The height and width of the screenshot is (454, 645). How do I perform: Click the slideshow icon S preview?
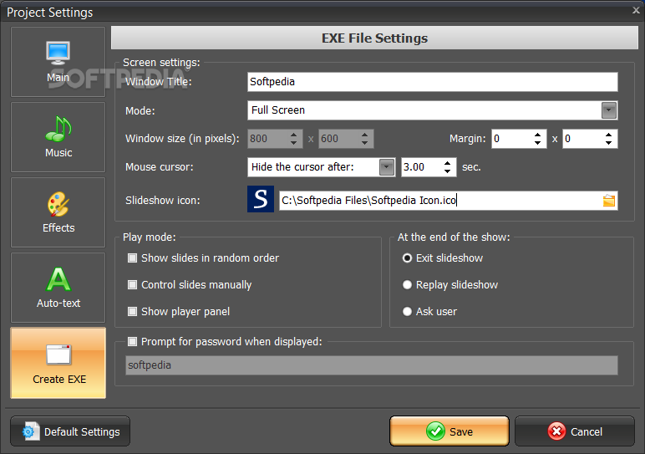(x=261, y=199)
